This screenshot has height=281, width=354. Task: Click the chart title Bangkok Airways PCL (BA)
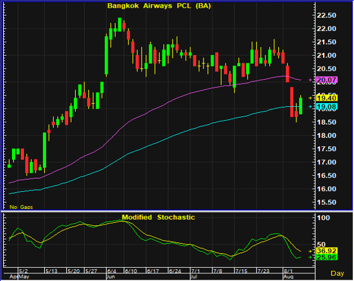(159, 6)
